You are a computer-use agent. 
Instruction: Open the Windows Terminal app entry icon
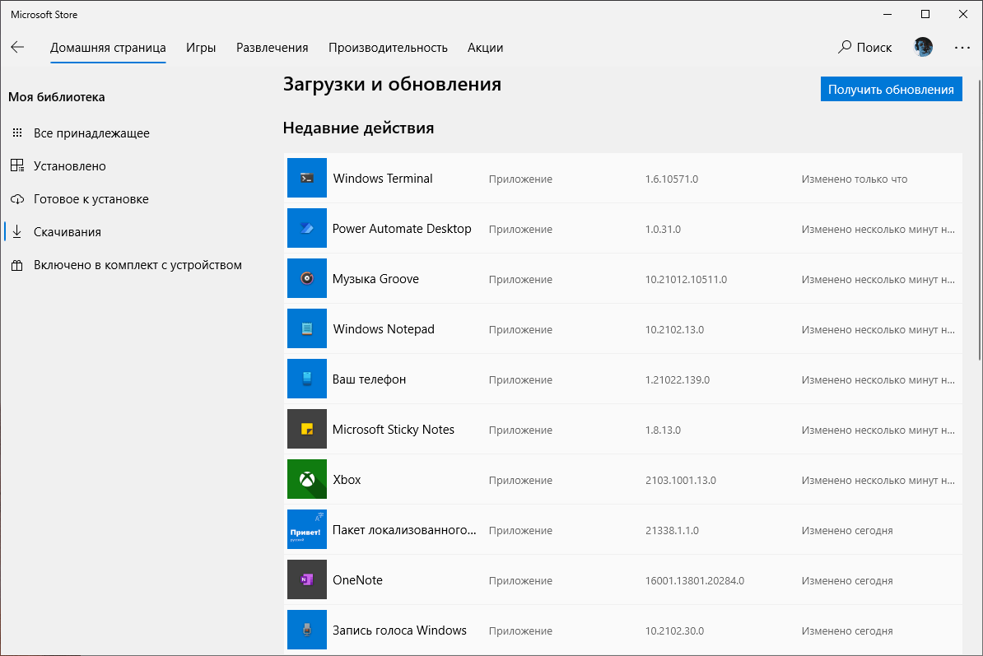[306, 178]
